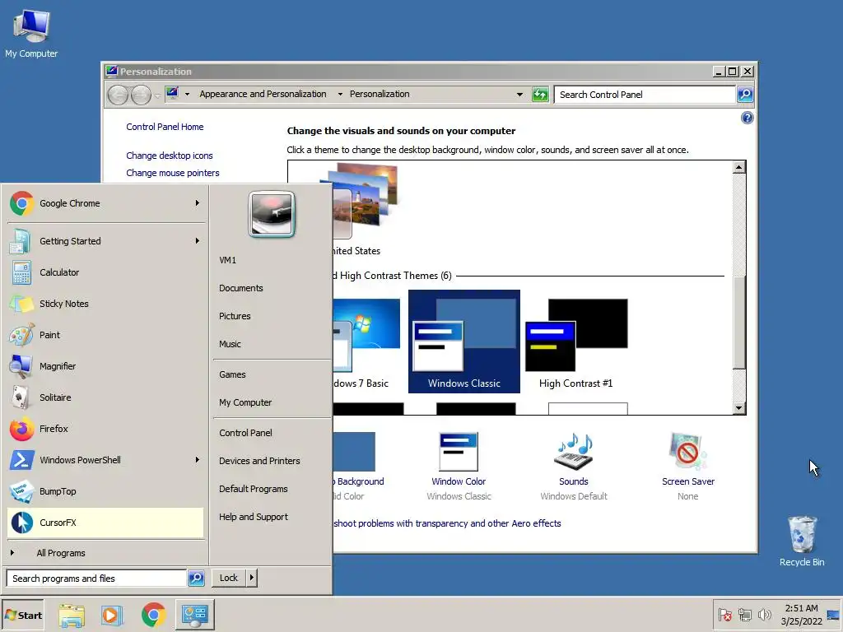
Task: Click in Search programs and files box
Action: (x=96, y=579)
